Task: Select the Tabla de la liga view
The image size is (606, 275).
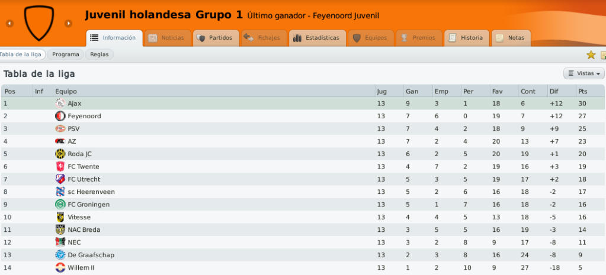Action: click(22, 54)
